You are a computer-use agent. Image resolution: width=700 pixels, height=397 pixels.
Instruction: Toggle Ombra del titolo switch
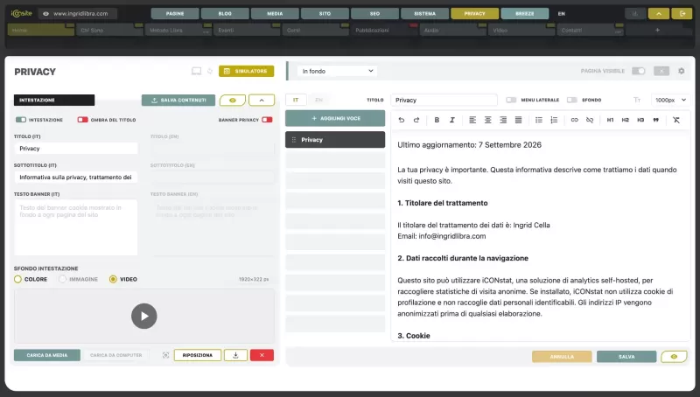82,120
